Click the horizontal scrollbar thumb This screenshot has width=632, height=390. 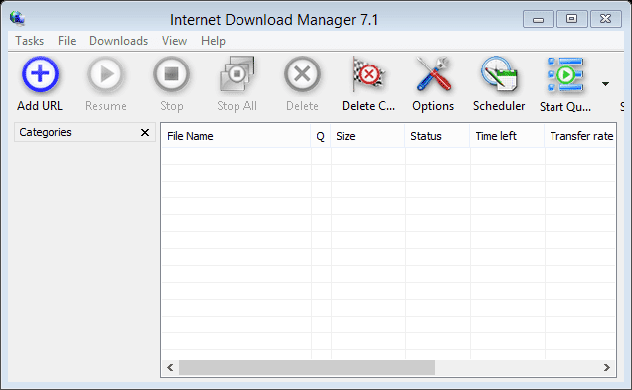pos(307,367)
